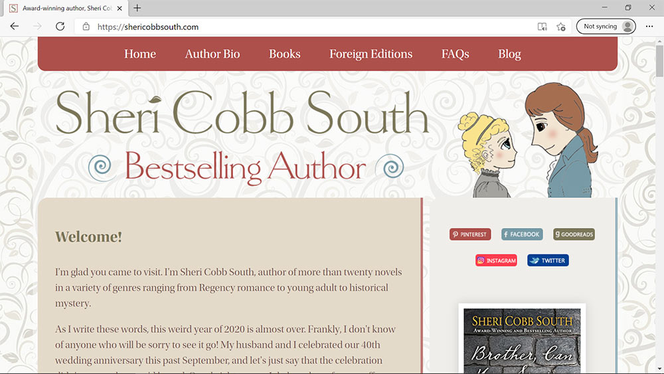The width and height of the screenshot is (664, 374).
Task: Click the address bar URL field
Action: pyautogui.click(x=305, y=27)
